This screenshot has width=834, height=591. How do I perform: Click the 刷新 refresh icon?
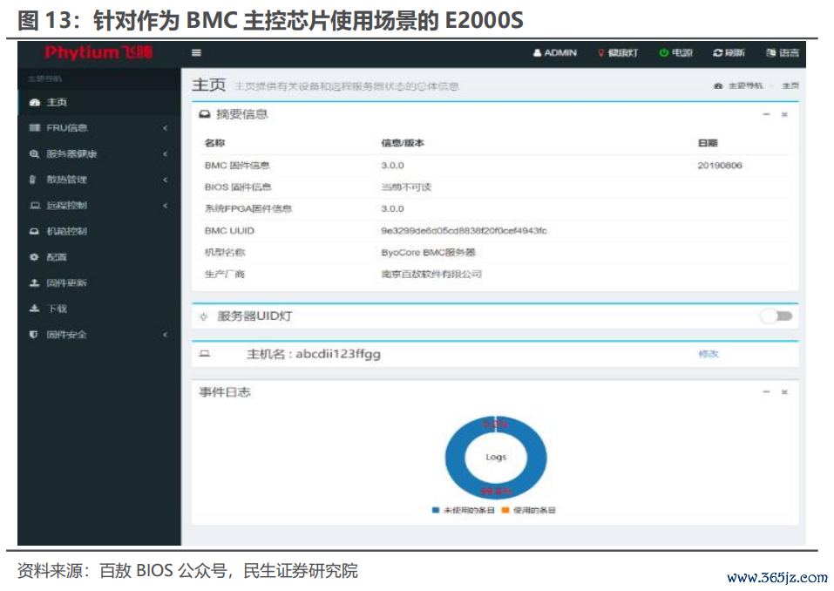click(x=717, y=52)
